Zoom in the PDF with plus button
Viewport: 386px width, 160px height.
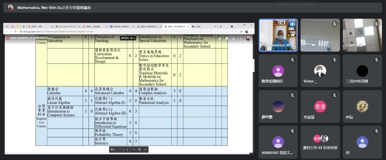point(145,149)
